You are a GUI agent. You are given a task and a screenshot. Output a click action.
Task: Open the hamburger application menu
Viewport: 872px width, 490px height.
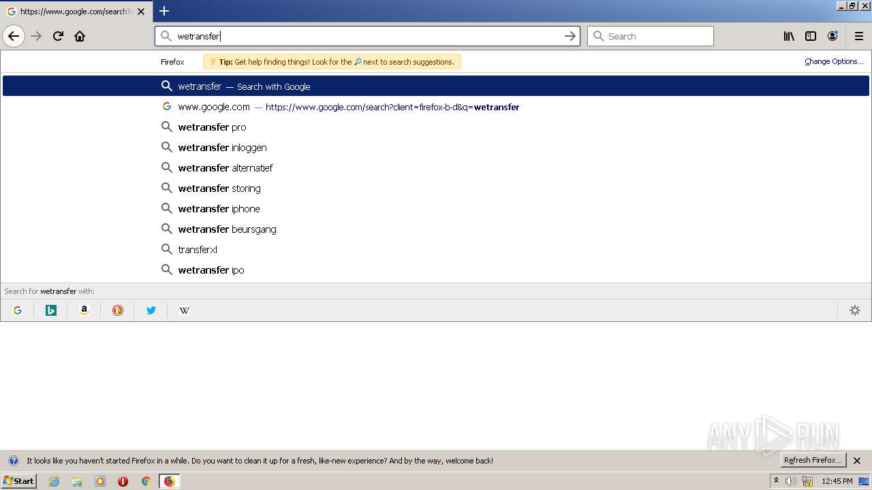858,36
